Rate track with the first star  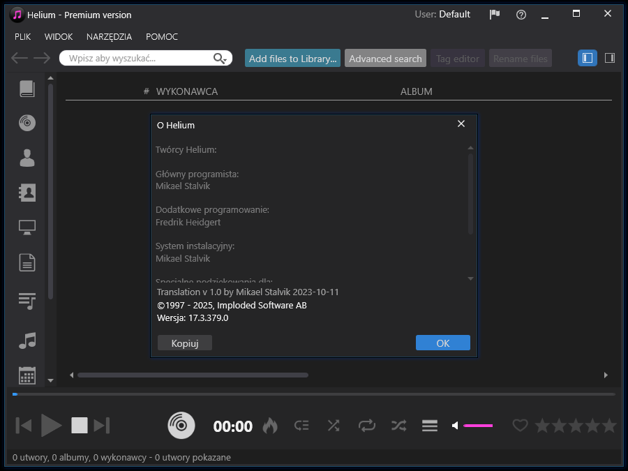tap(542, 426)
